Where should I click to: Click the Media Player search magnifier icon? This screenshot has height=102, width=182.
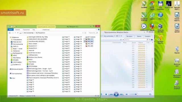point(147,40)
